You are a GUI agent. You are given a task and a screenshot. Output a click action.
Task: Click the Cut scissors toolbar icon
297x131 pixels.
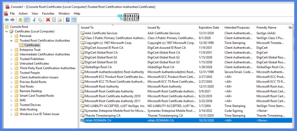point(34,20)
